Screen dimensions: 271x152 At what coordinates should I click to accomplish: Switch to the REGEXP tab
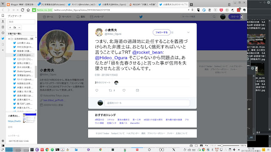point(143,5)
